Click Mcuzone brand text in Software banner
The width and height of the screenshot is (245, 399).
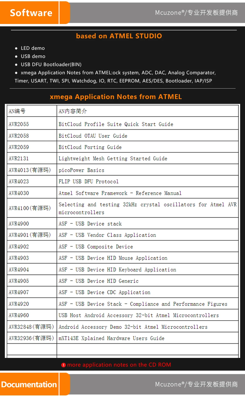point(197,13)
